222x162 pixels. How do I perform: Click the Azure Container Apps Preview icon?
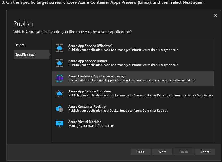point(59,78)
